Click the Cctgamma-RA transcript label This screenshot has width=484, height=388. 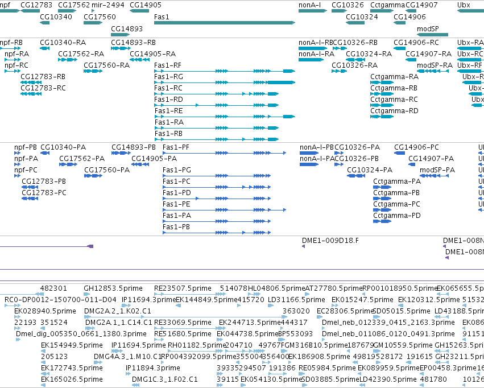(x=395, y=77)
